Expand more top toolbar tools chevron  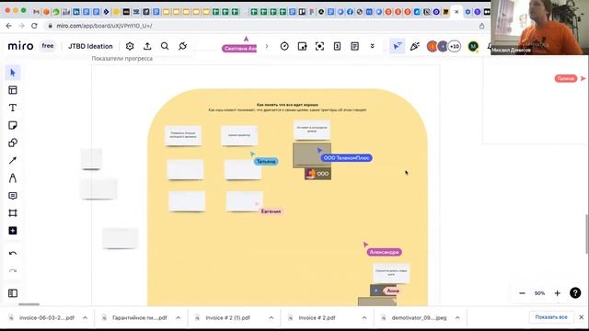pos(372,46)
